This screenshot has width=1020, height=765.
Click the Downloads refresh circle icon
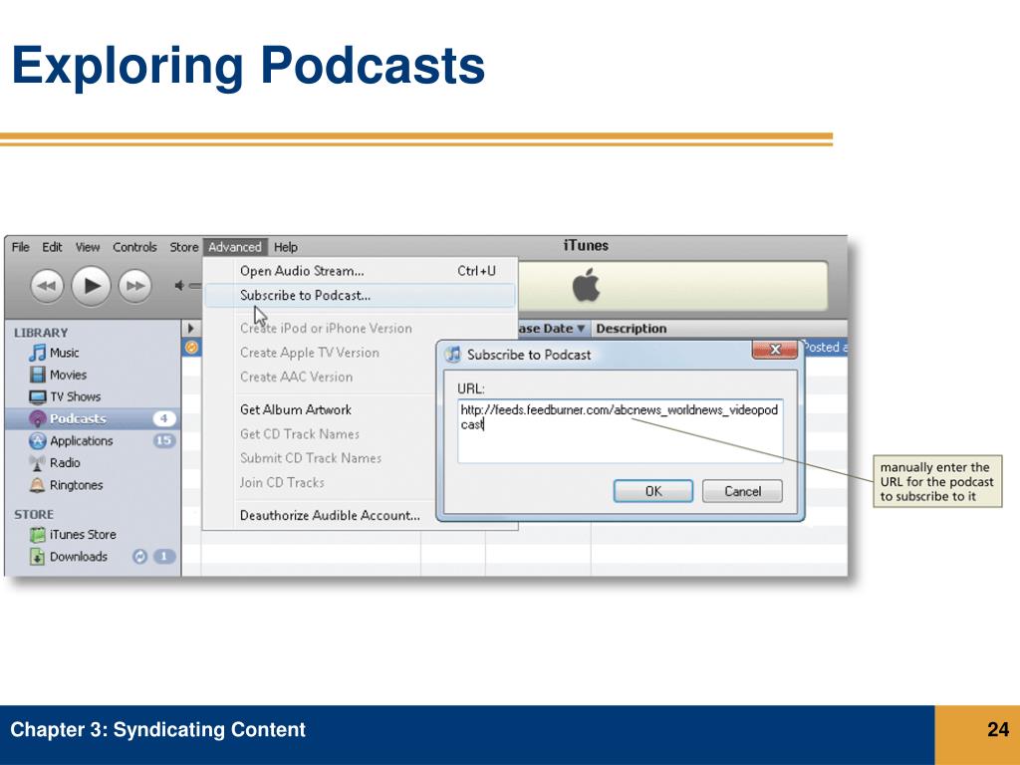[139, 557]
